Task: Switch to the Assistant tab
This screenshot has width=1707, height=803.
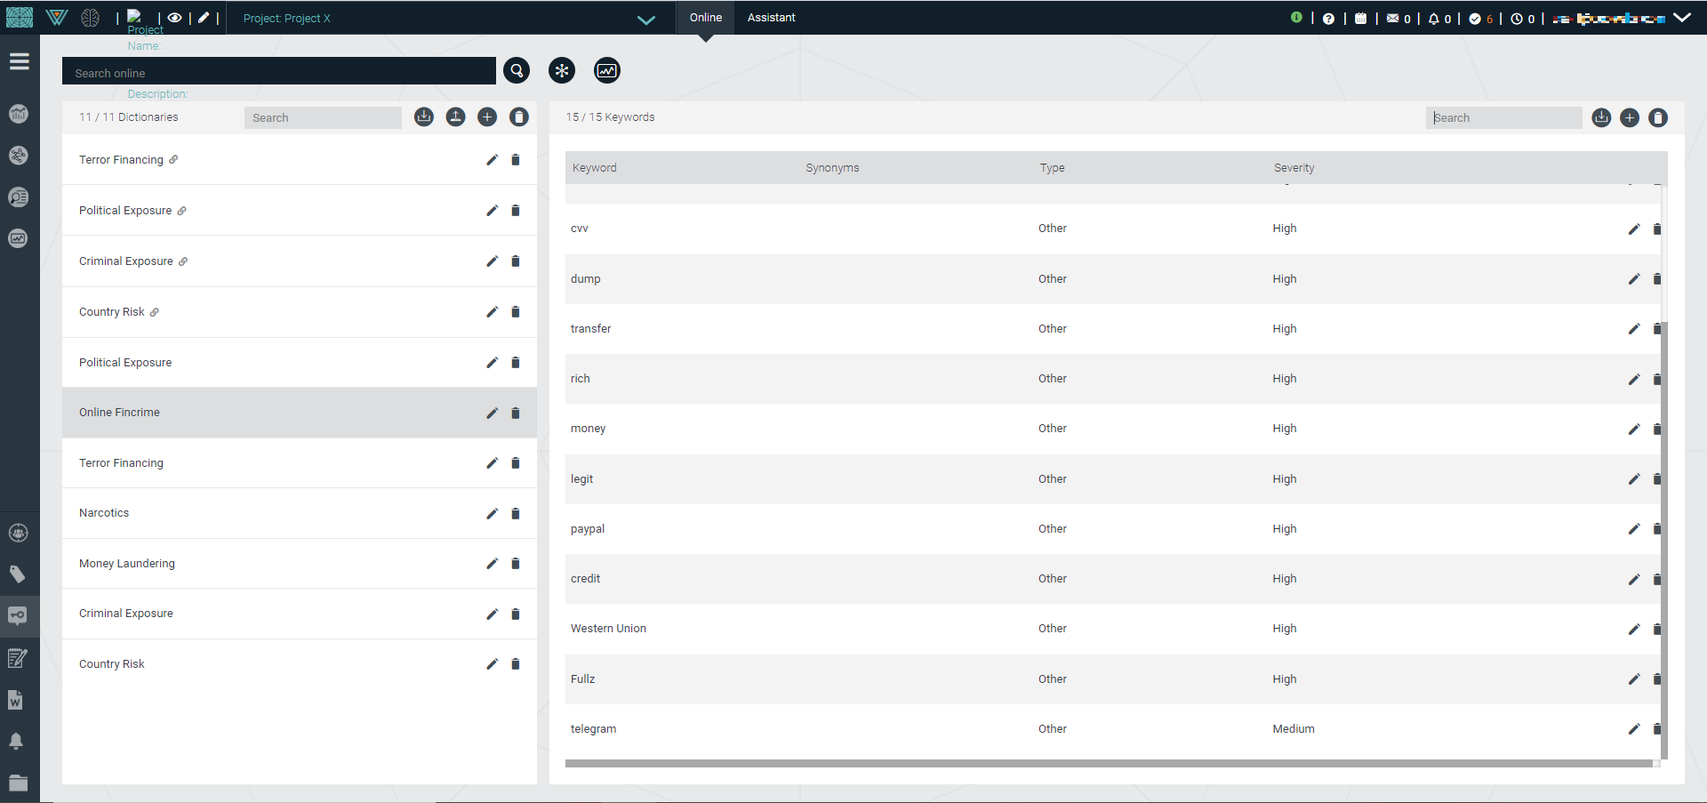Action: tap(771, 18)
